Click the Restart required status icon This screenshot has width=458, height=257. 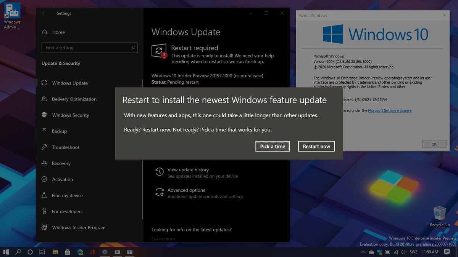tap(160, 51)
